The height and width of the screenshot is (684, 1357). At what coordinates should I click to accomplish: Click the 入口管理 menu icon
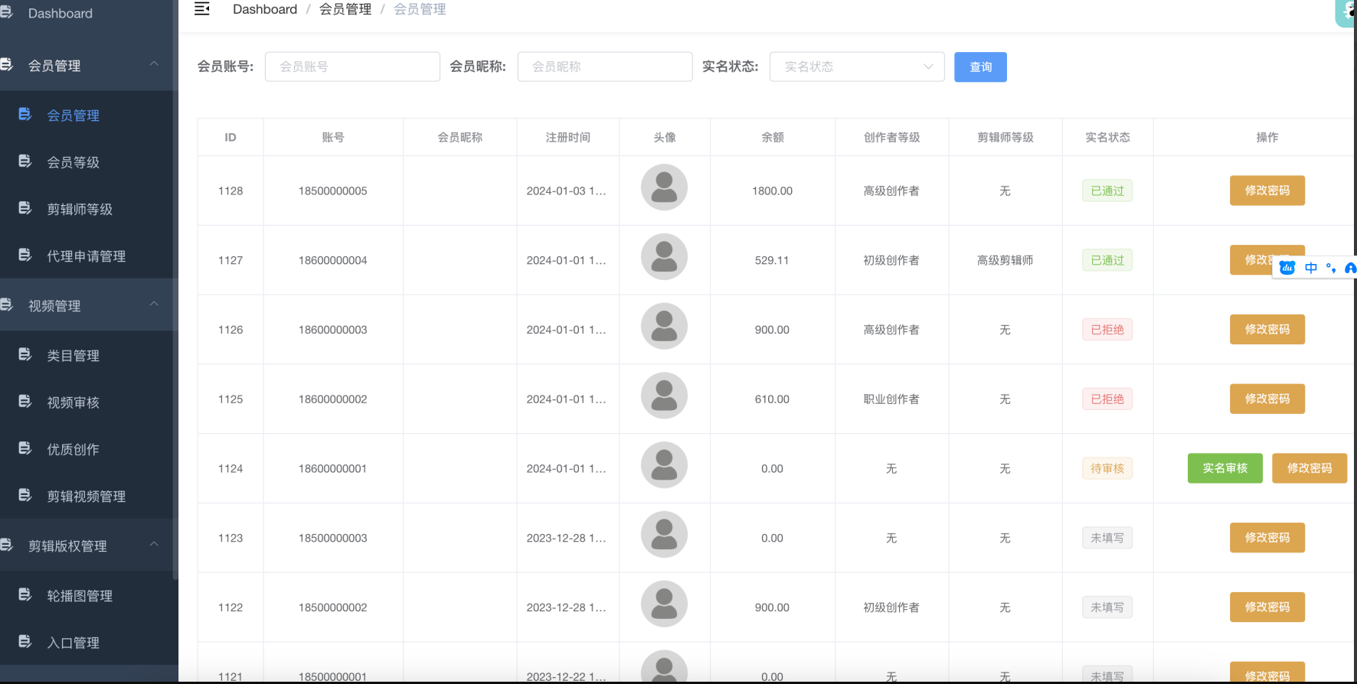click(25, 641)
